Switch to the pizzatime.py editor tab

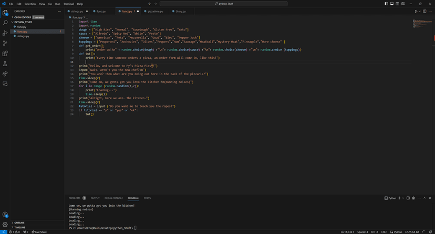click(154, 11)
